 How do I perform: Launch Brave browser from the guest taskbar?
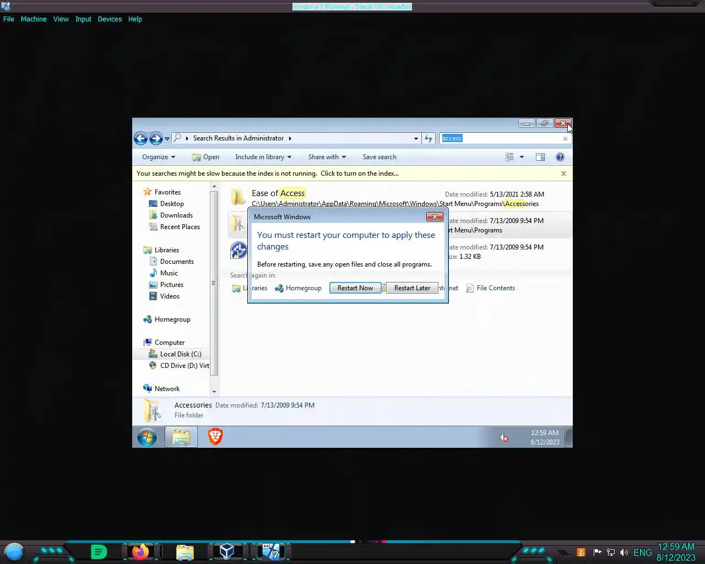(x=215, y=437)
